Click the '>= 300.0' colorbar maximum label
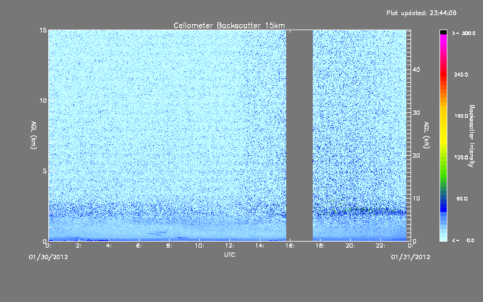This screenshot has height=302, width=483. pos(464,33)
